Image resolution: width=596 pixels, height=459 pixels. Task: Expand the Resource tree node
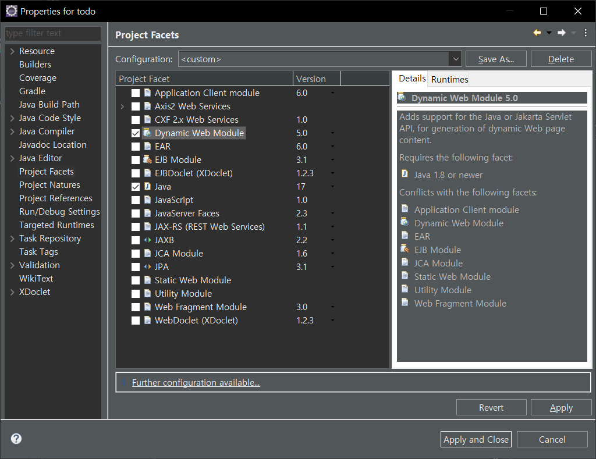coord(12,51)
